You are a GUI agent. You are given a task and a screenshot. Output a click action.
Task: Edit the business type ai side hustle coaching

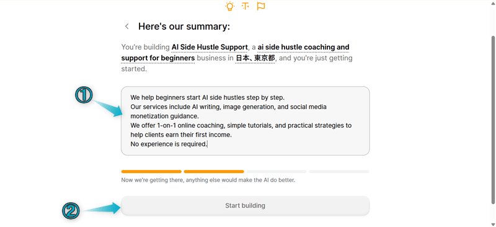236,53
